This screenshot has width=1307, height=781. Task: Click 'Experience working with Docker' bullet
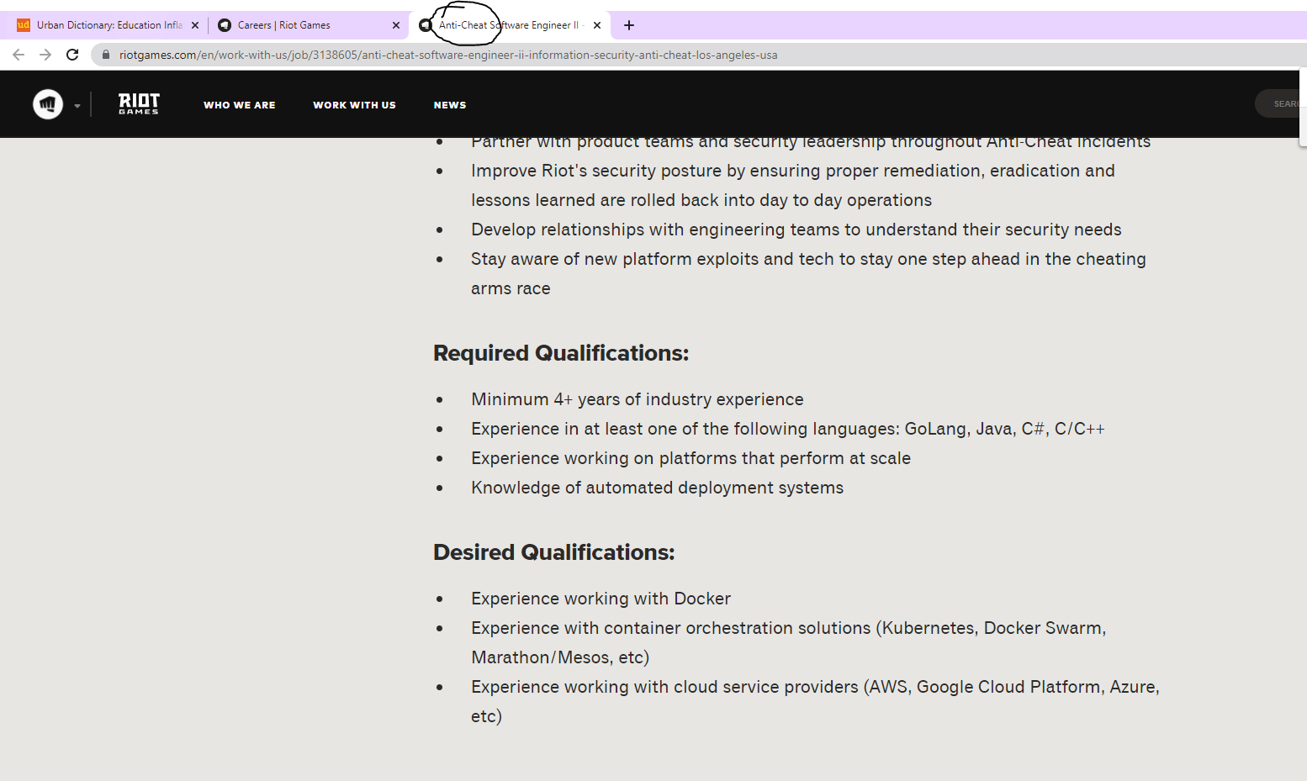pos(601,599)
